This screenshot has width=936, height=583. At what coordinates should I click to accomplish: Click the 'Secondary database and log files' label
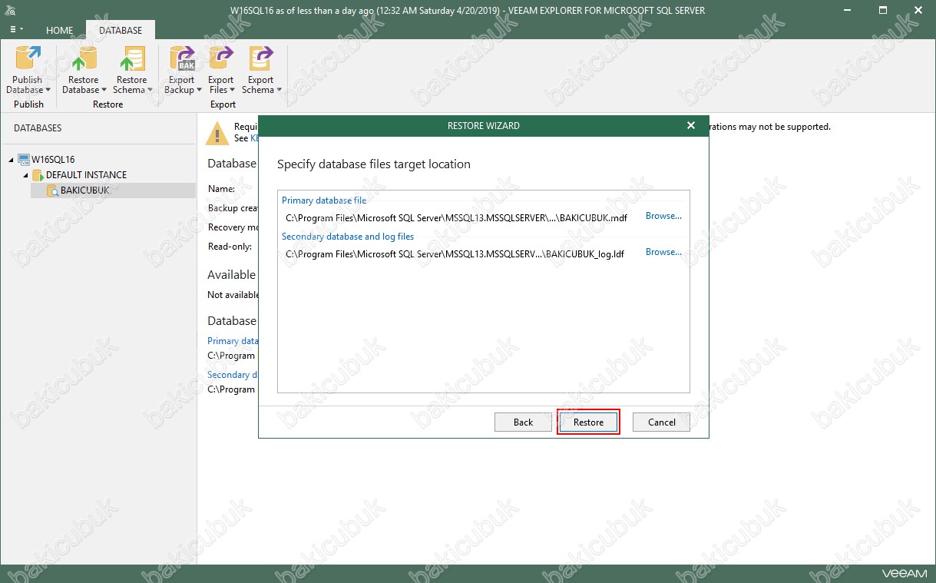(x=348, y=237)
